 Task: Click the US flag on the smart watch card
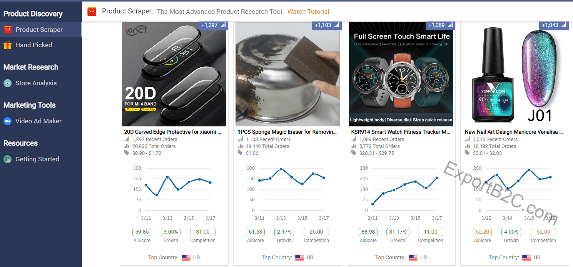tap(413, 258)
